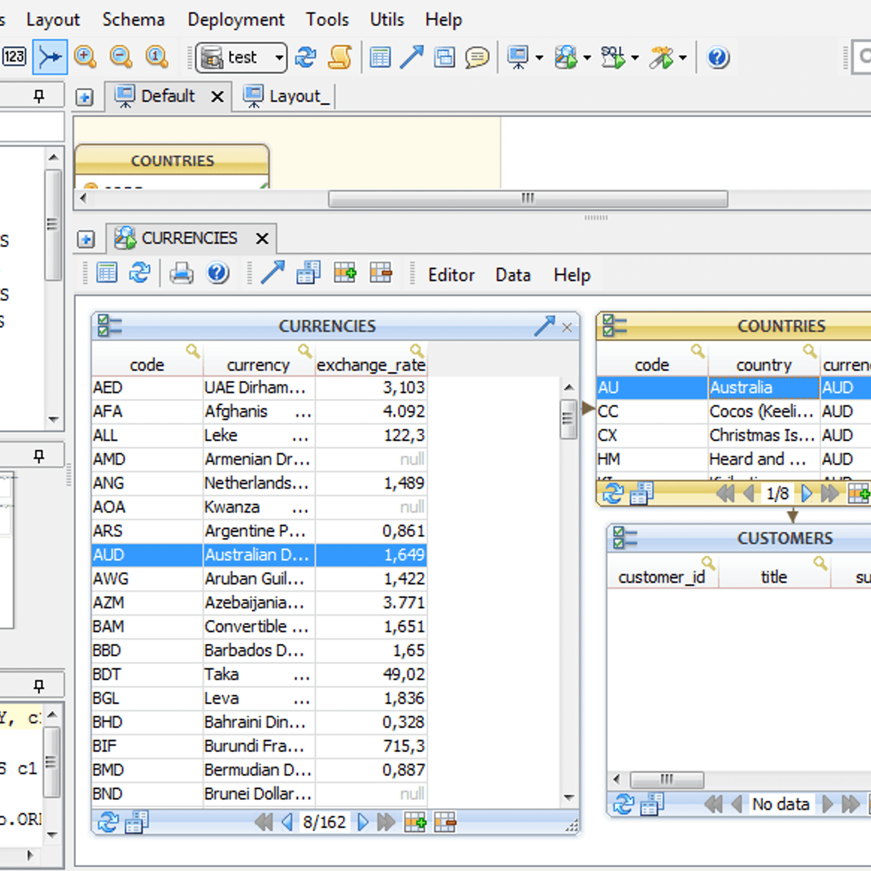Toggle CURRENCIES column checklist icon

(109, 326)
